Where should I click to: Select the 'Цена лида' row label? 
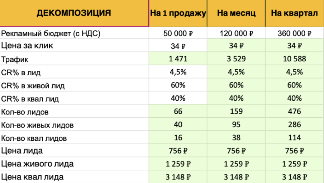coord(22,151)
